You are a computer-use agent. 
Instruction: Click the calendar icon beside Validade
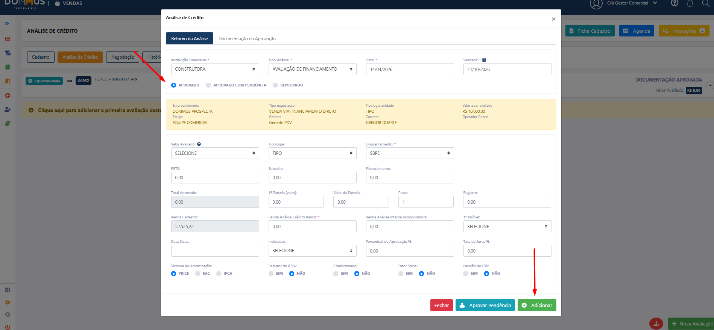pos(484,60)
